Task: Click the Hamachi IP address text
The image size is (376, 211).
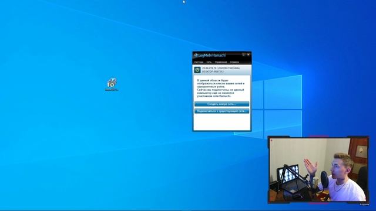Action: [221, 68]
